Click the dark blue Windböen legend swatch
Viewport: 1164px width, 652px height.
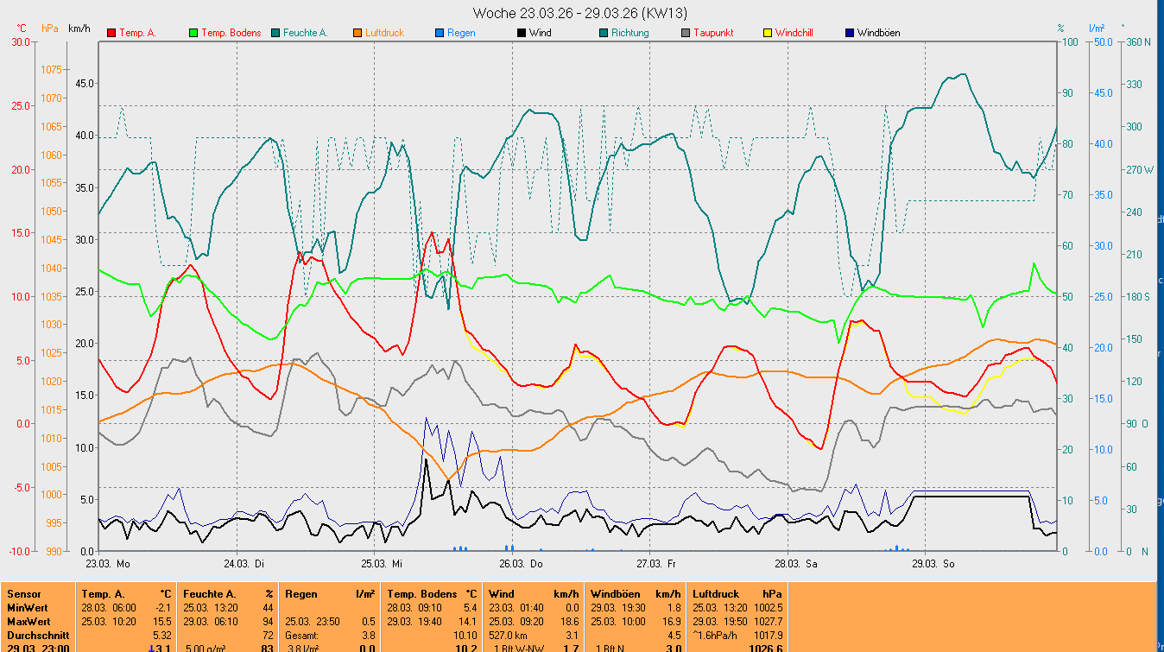[850, 33]
